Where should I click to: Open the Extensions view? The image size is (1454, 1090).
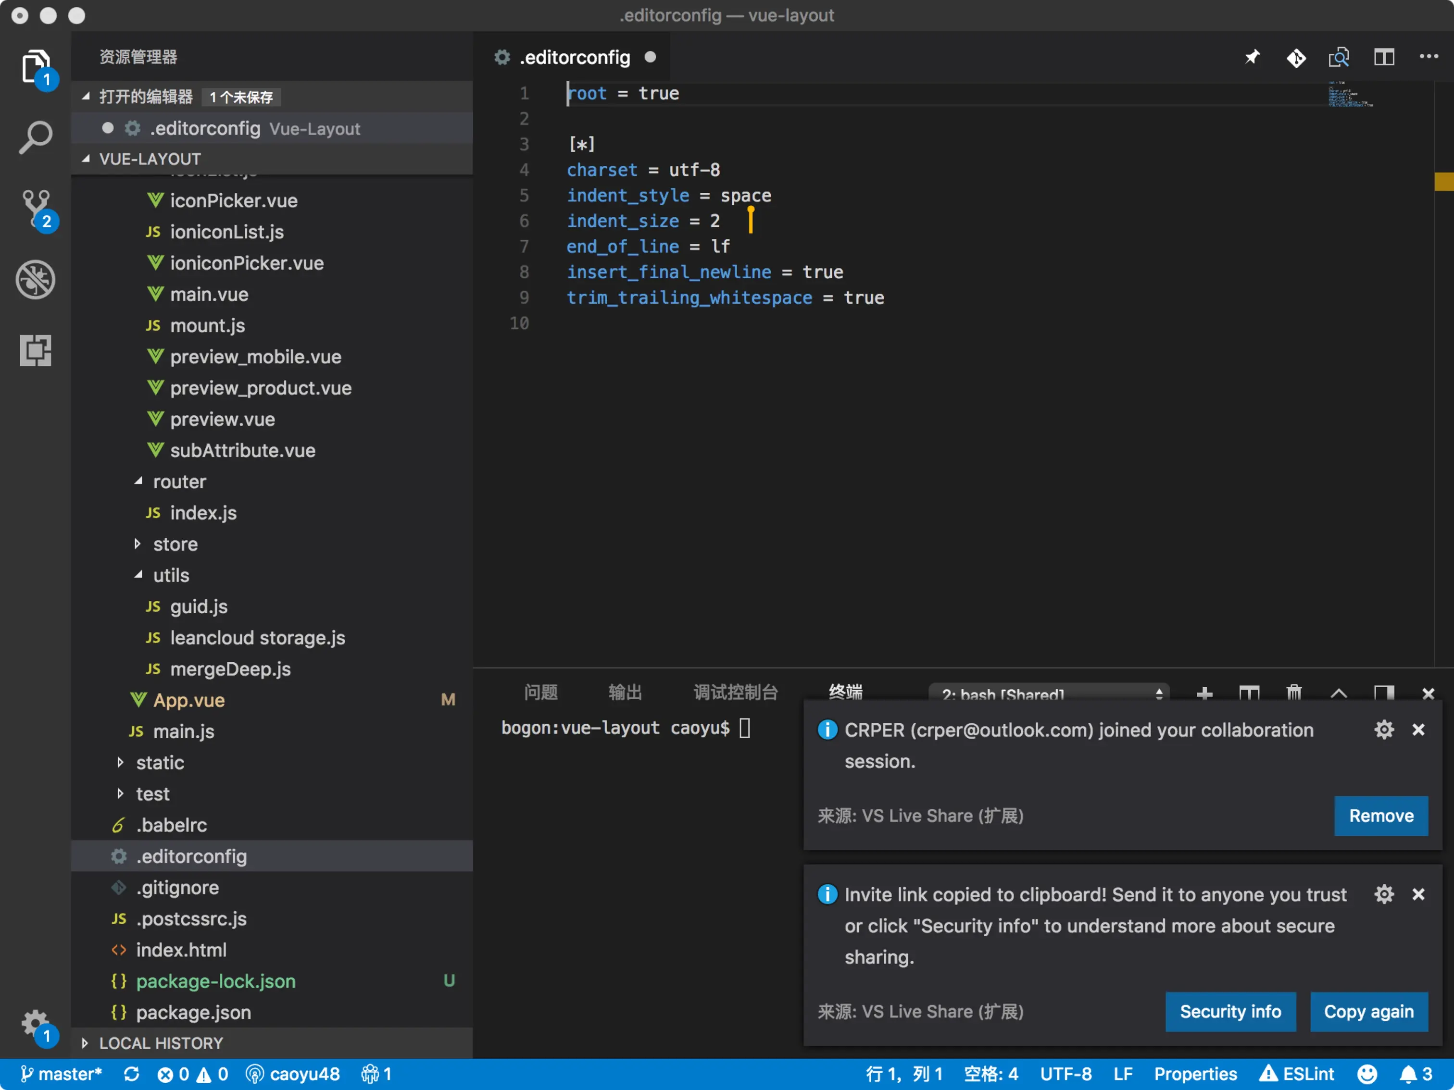click(x=36, y=350)
